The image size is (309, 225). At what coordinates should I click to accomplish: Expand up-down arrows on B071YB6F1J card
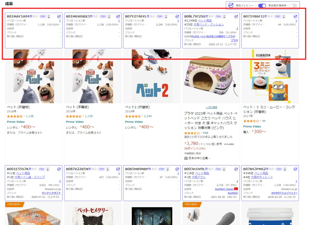coord(284,17)
